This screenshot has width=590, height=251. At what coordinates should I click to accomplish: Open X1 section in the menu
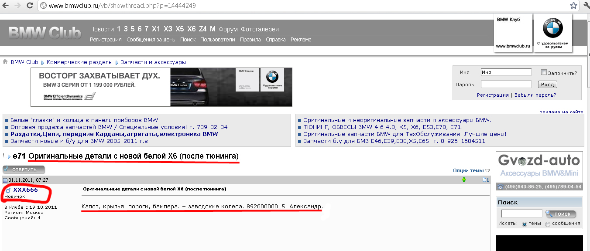point(156,29)
